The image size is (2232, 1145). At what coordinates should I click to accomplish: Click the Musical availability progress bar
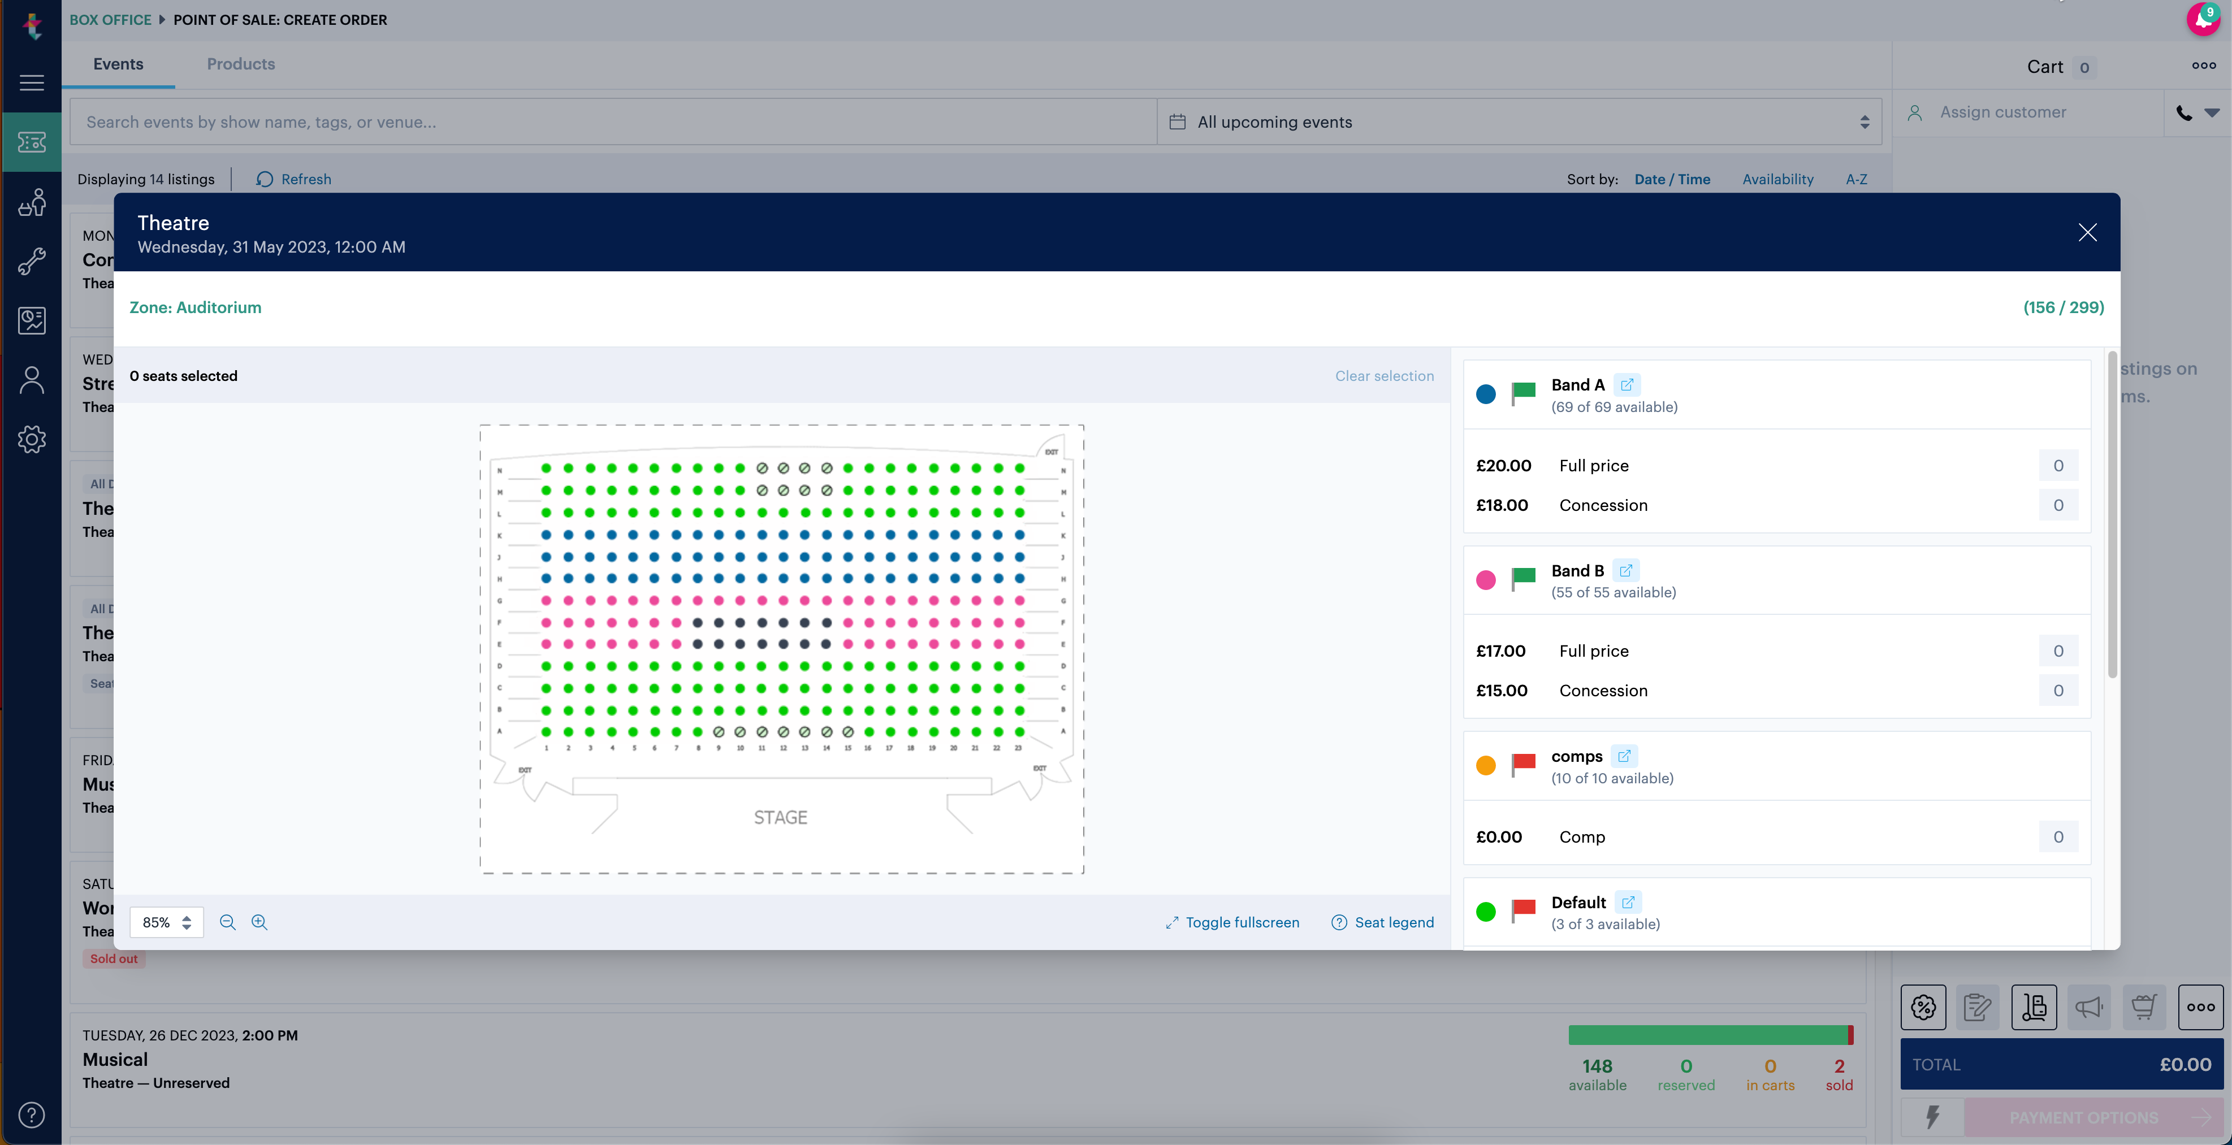point(1710,1035)
